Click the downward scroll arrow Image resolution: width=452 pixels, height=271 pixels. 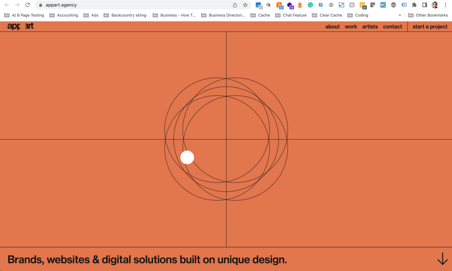pos(442,259)
